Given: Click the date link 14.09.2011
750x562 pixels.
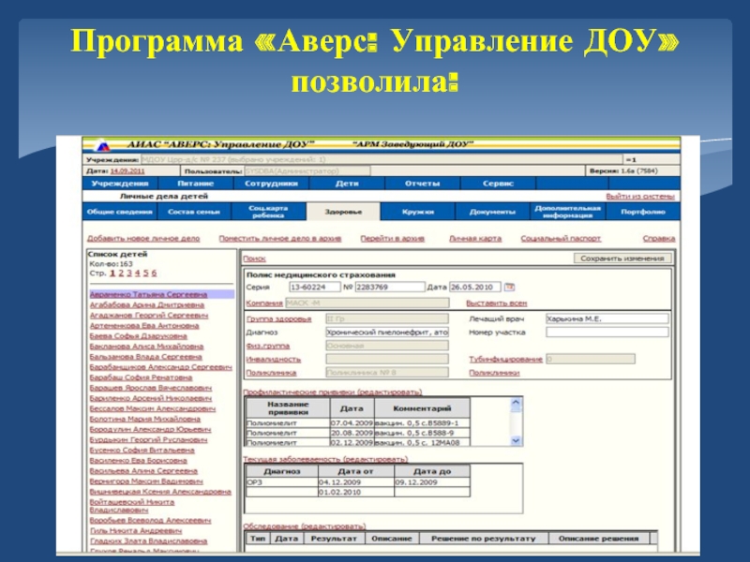Looking at the screenshot, I should point(127,171).
